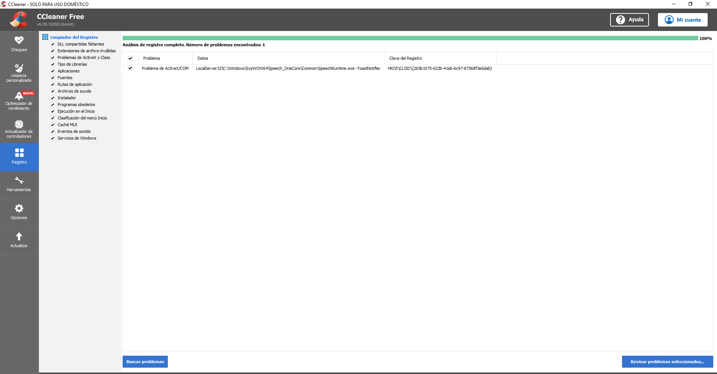Open the Actualizar upgrade section
This screenshot has width=717, height=374.
tap(19, 241)
